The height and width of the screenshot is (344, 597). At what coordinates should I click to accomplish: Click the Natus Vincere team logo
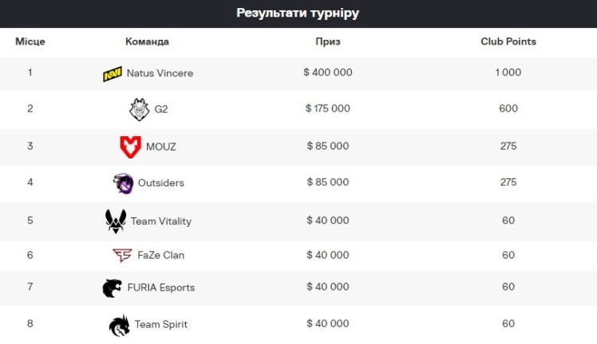[113, 73]
